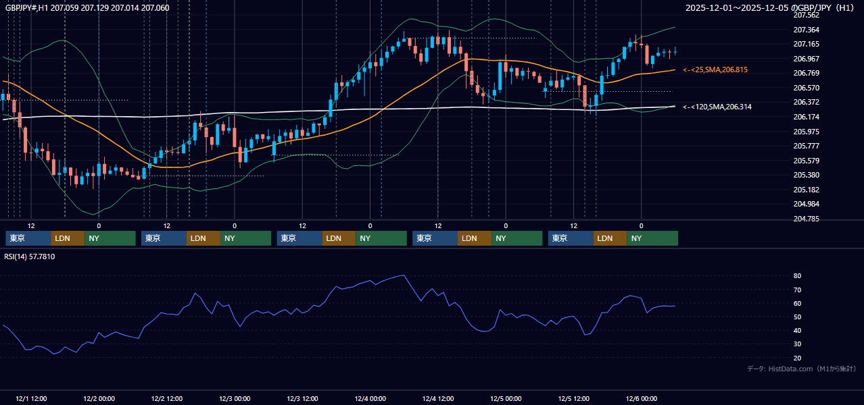The image size is (864, 405).
Task: Click price axis value 206.174
Action: [x=806, y=117]
